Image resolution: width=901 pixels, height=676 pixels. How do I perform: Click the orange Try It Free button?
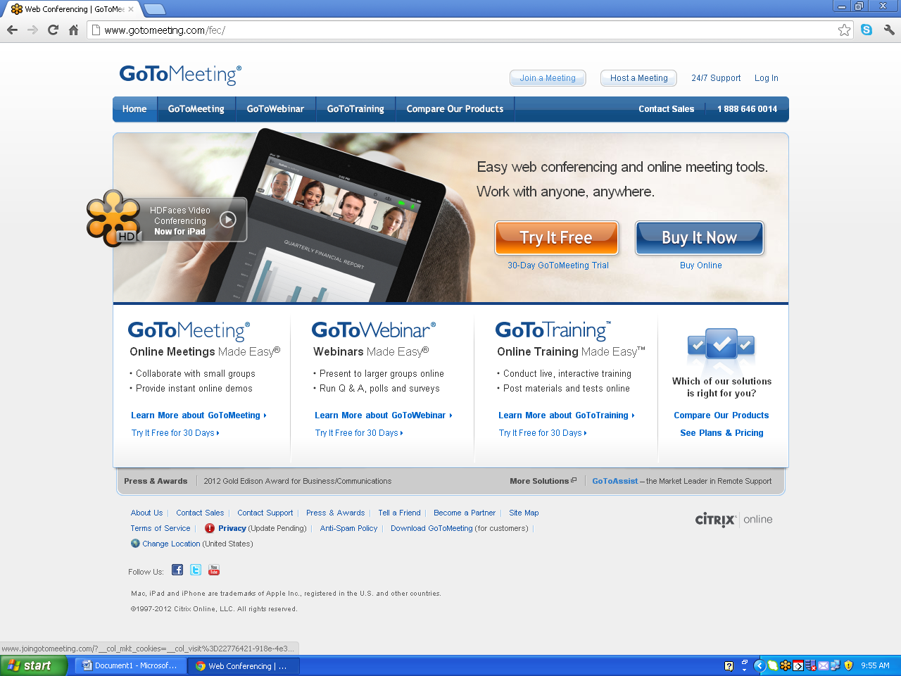(556, 238)
